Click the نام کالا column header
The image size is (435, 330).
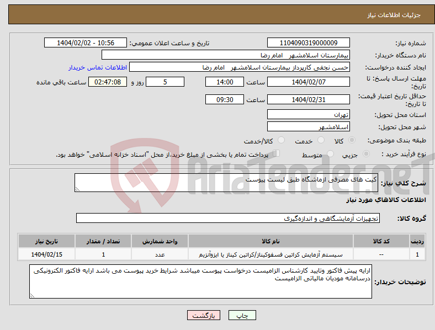point(270,241)
